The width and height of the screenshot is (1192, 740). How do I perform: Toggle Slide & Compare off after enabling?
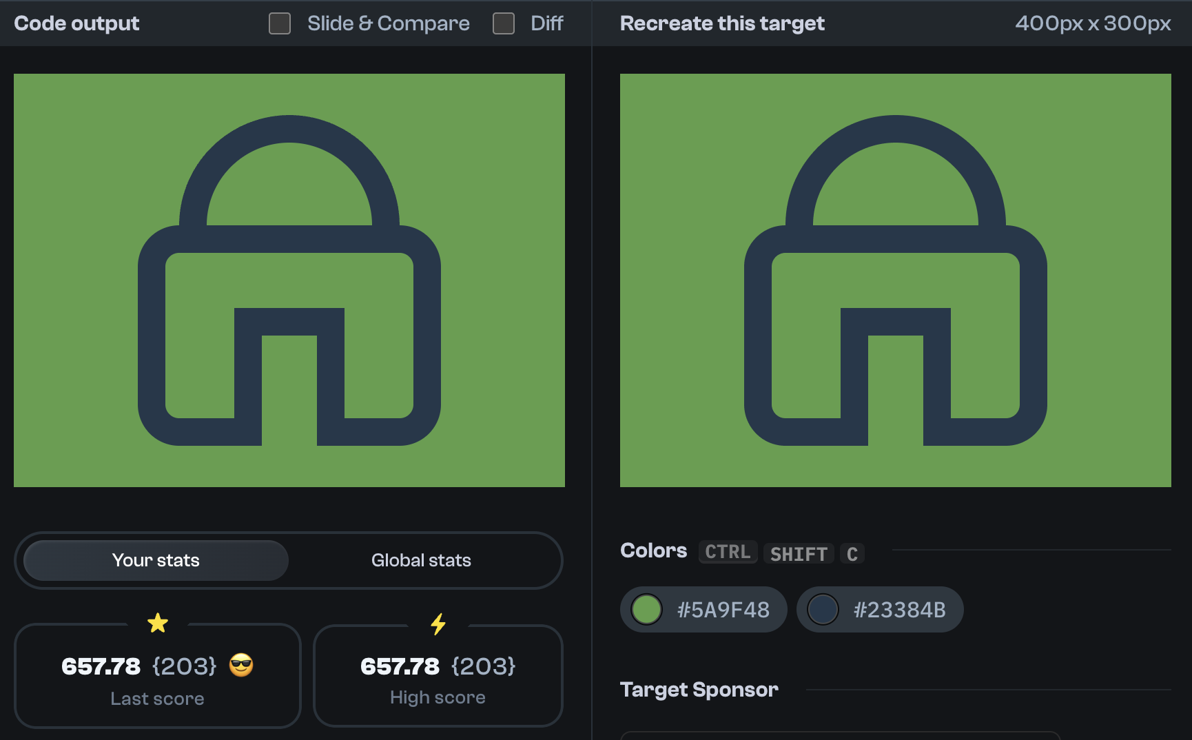pos(279,23)
